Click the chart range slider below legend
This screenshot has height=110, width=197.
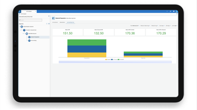pos(115,62)
